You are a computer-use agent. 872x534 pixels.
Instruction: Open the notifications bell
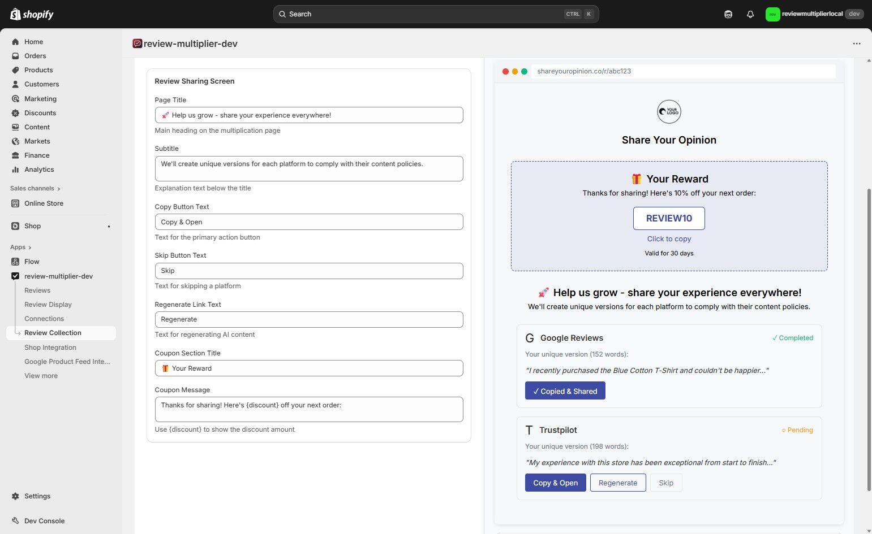tap(750, 14)
